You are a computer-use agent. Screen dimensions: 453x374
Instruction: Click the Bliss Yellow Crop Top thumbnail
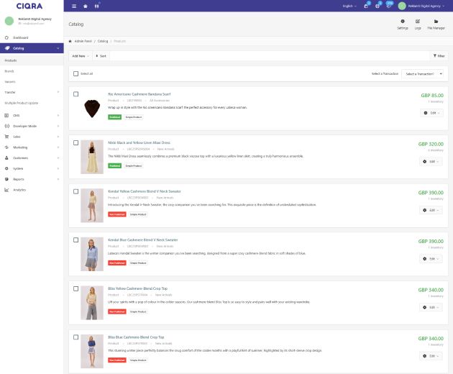click(x=92, y=302)
